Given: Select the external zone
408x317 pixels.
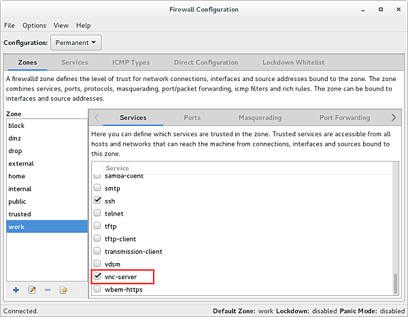Looking at the screenshot, I should coord(47,163).
